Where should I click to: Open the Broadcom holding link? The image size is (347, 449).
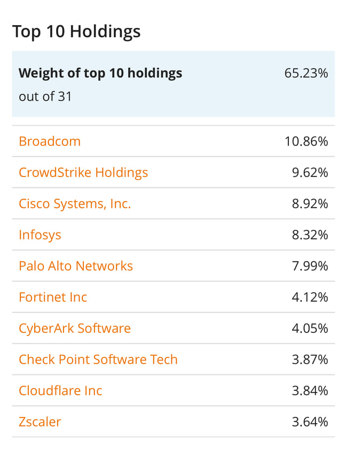tap(50, 141)
